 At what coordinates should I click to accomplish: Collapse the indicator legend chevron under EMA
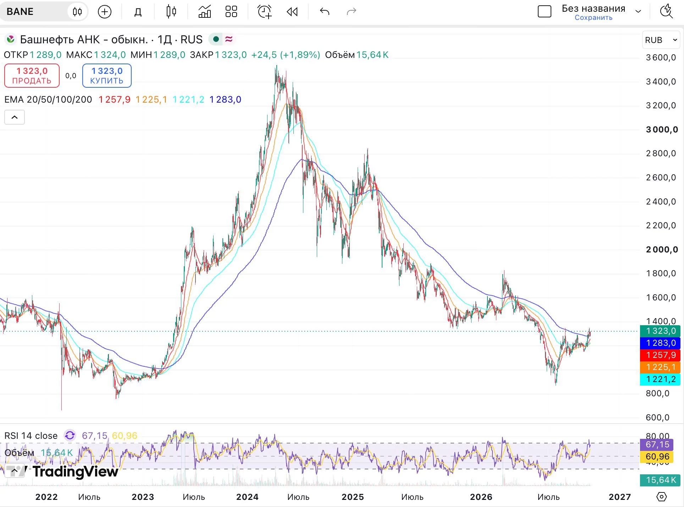coord(15,117)
